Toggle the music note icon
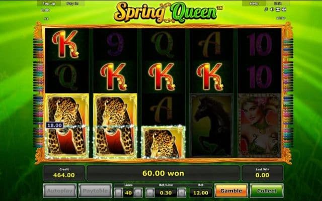The image size is (322, 201). click(x=266, y=10)
